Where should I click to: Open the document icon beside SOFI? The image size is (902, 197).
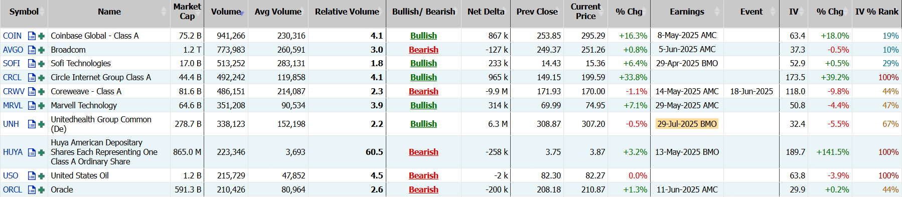pyautogui.click(x=32, y=63)
